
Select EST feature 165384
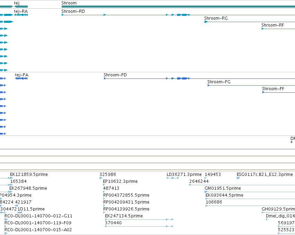18,181
